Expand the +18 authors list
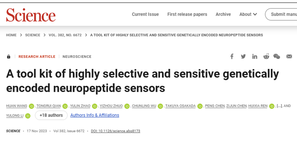Image resolution: width=297 pixels, height=147 pixels. 51,115
